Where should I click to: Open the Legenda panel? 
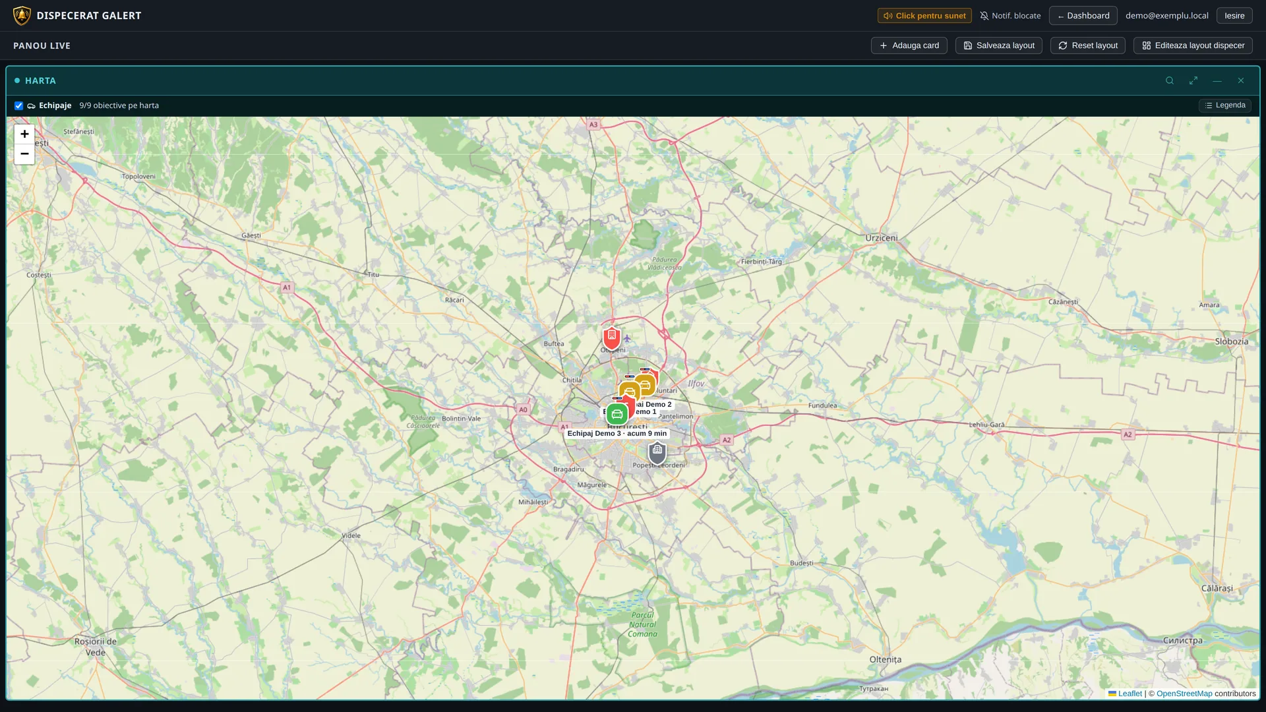1225,105
